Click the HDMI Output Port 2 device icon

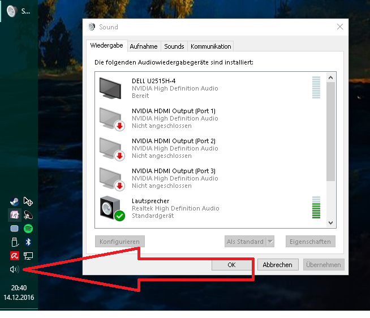pyautogui.click(x=112, y=149)
